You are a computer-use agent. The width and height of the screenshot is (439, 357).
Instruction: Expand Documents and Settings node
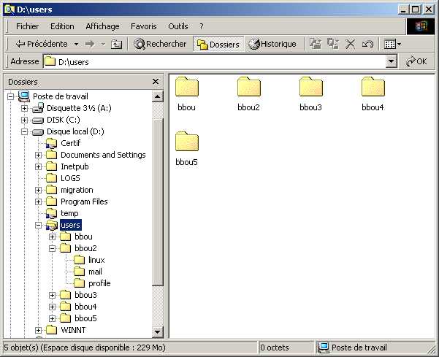(x=39, y=155)
